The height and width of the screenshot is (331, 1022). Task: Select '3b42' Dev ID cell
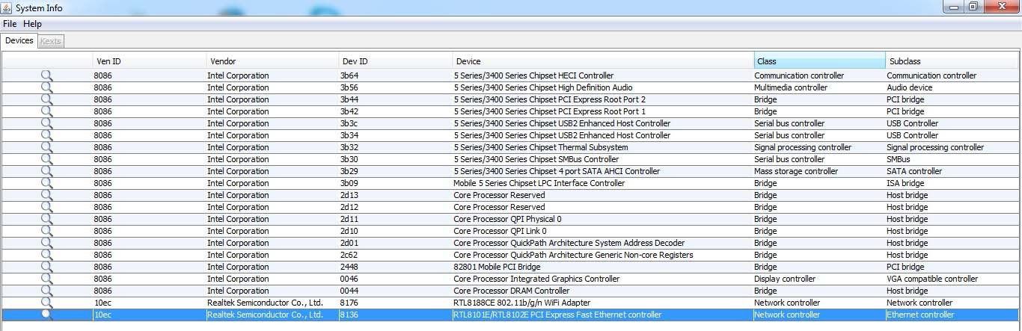(x=395, y=111)
